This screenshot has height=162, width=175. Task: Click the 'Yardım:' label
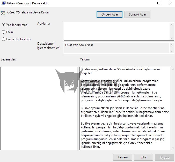[x=85, y=59]
